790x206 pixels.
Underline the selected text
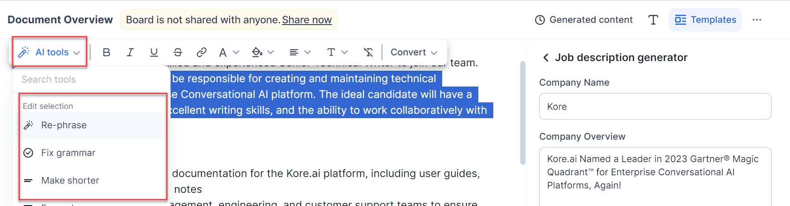154,52
